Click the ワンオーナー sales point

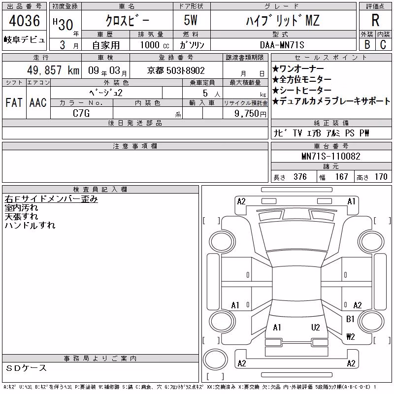[298, 68]
